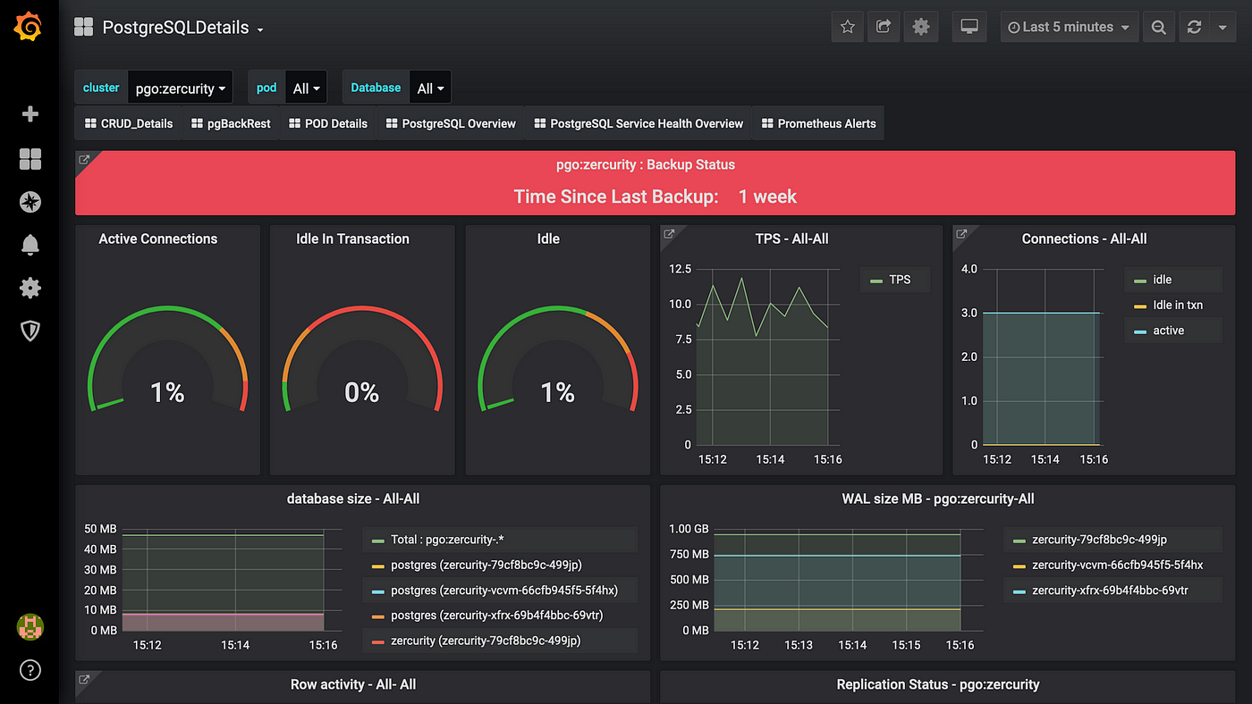1252x704 pixels.
Task: Click the Share dashboard icon
Action: pos(884,27)
